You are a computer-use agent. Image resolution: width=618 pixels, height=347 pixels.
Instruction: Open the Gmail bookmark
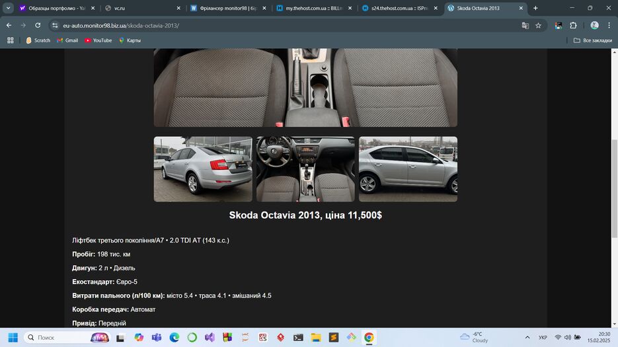tap(67, 40)
